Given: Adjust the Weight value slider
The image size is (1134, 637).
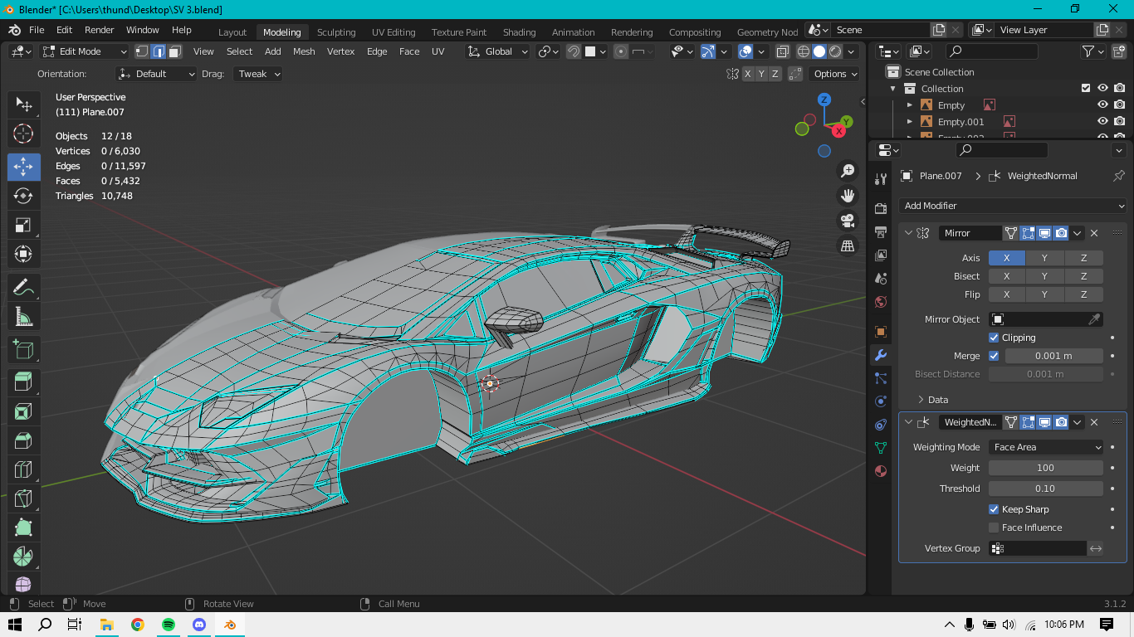Looking at the screenshot, I should coord(1045,468).
